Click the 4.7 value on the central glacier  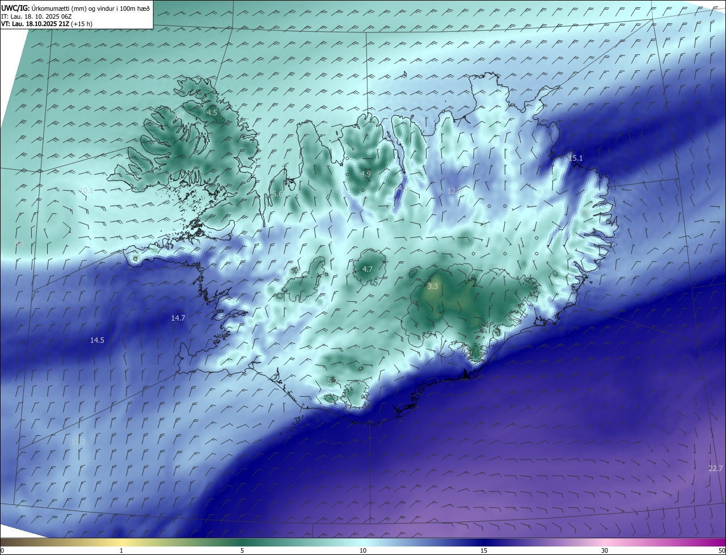click(368, 269)
